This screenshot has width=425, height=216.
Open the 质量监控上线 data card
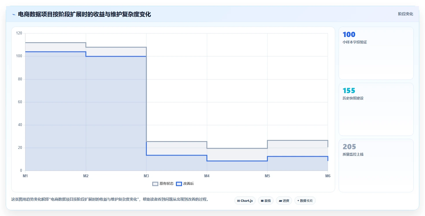[x=376, y=165]
